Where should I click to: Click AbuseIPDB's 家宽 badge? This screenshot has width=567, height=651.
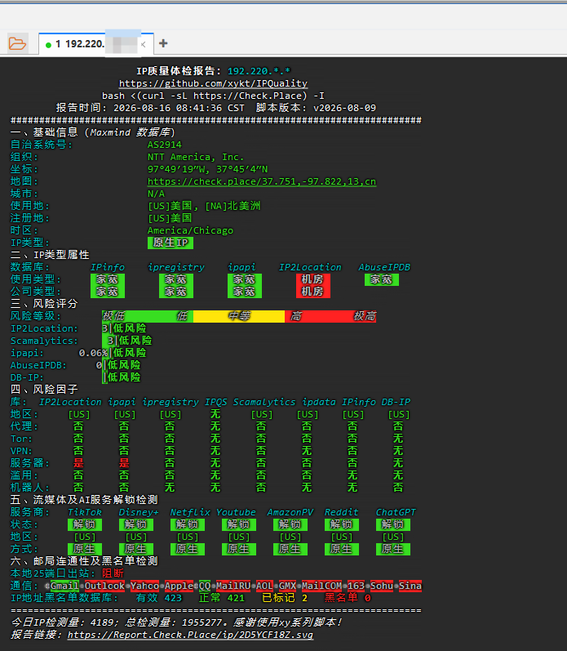click(382, 279)
